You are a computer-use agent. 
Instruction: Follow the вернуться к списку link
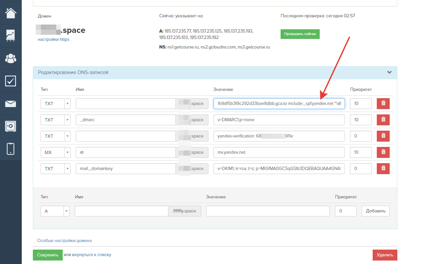tap(92, 255)
